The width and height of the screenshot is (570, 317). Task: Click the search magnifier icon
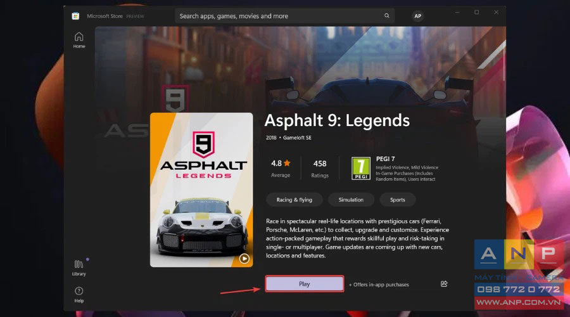coord(387,16)
